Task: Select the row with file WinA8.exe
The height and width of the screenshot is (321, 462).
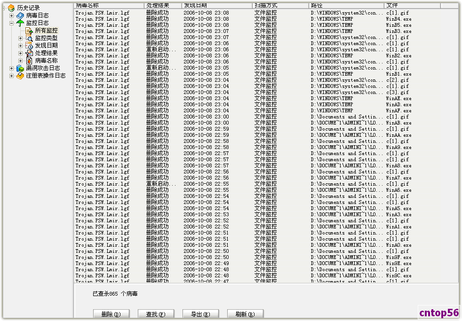Action: (x=266, y=165)
